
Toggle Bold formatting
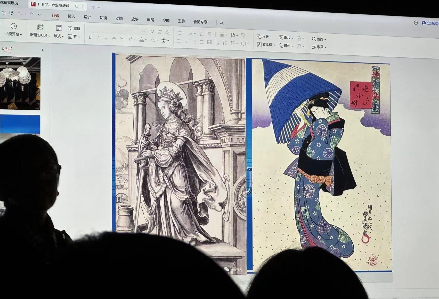90,37
